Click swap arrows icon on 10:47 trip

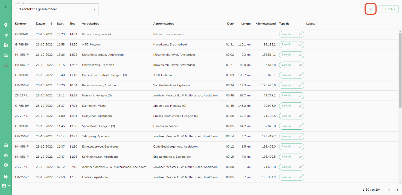tap(301, 157)
